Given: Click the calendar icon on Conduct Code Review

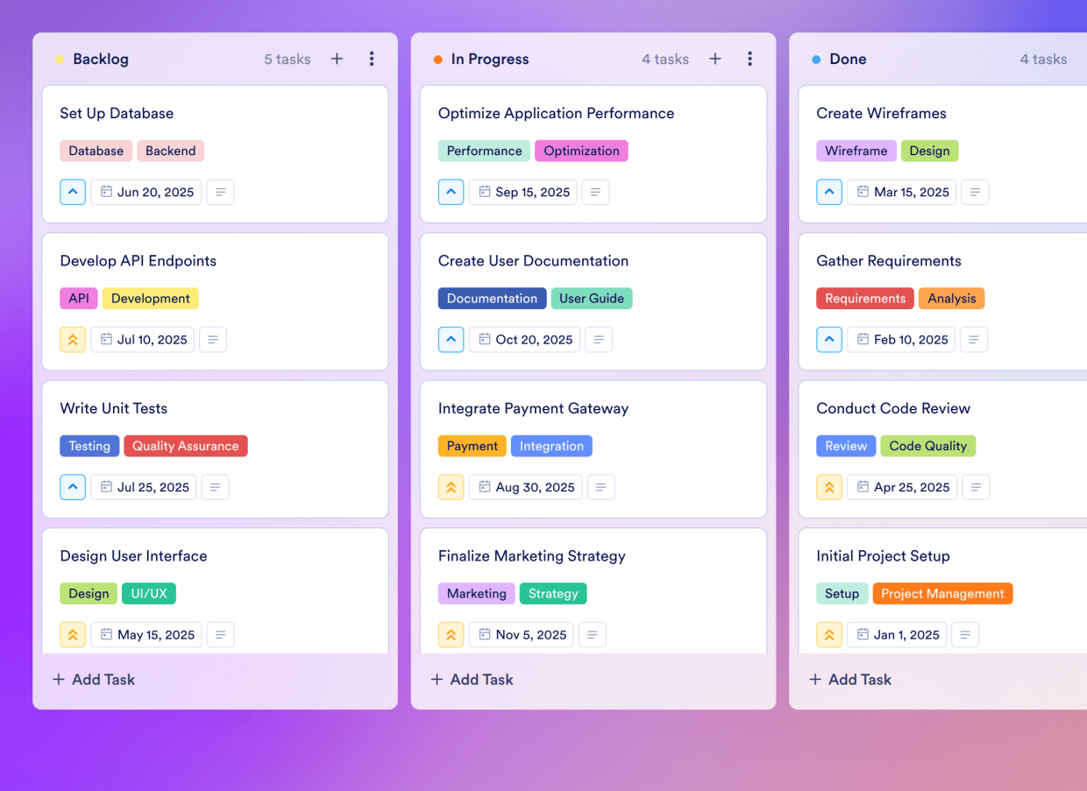Looking at the screenshot, I should tap(865, 487).
